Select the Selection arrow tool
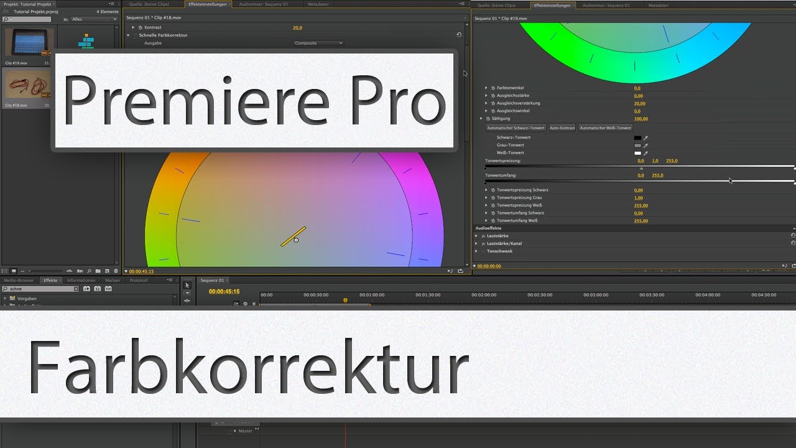The image size is (796, 448). [187, 285]
